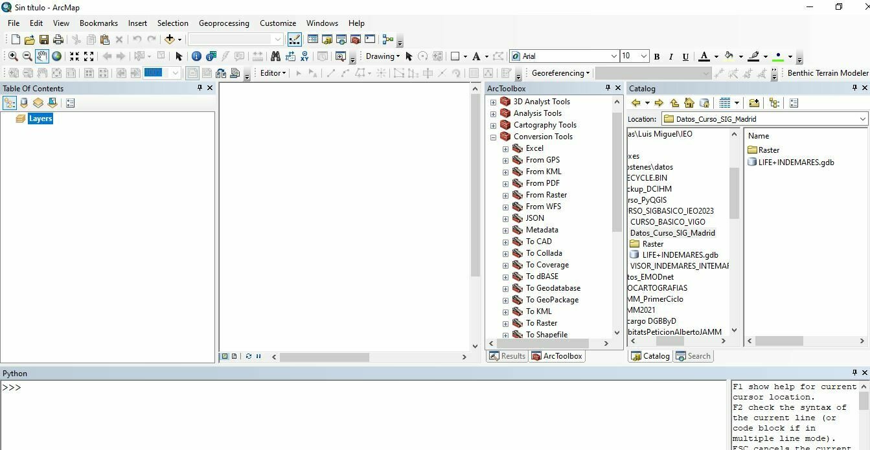Image resolution: width=870 pixels, height=450 pixels.
Task: Click the New Map File icon
Action: click(16, 39)
